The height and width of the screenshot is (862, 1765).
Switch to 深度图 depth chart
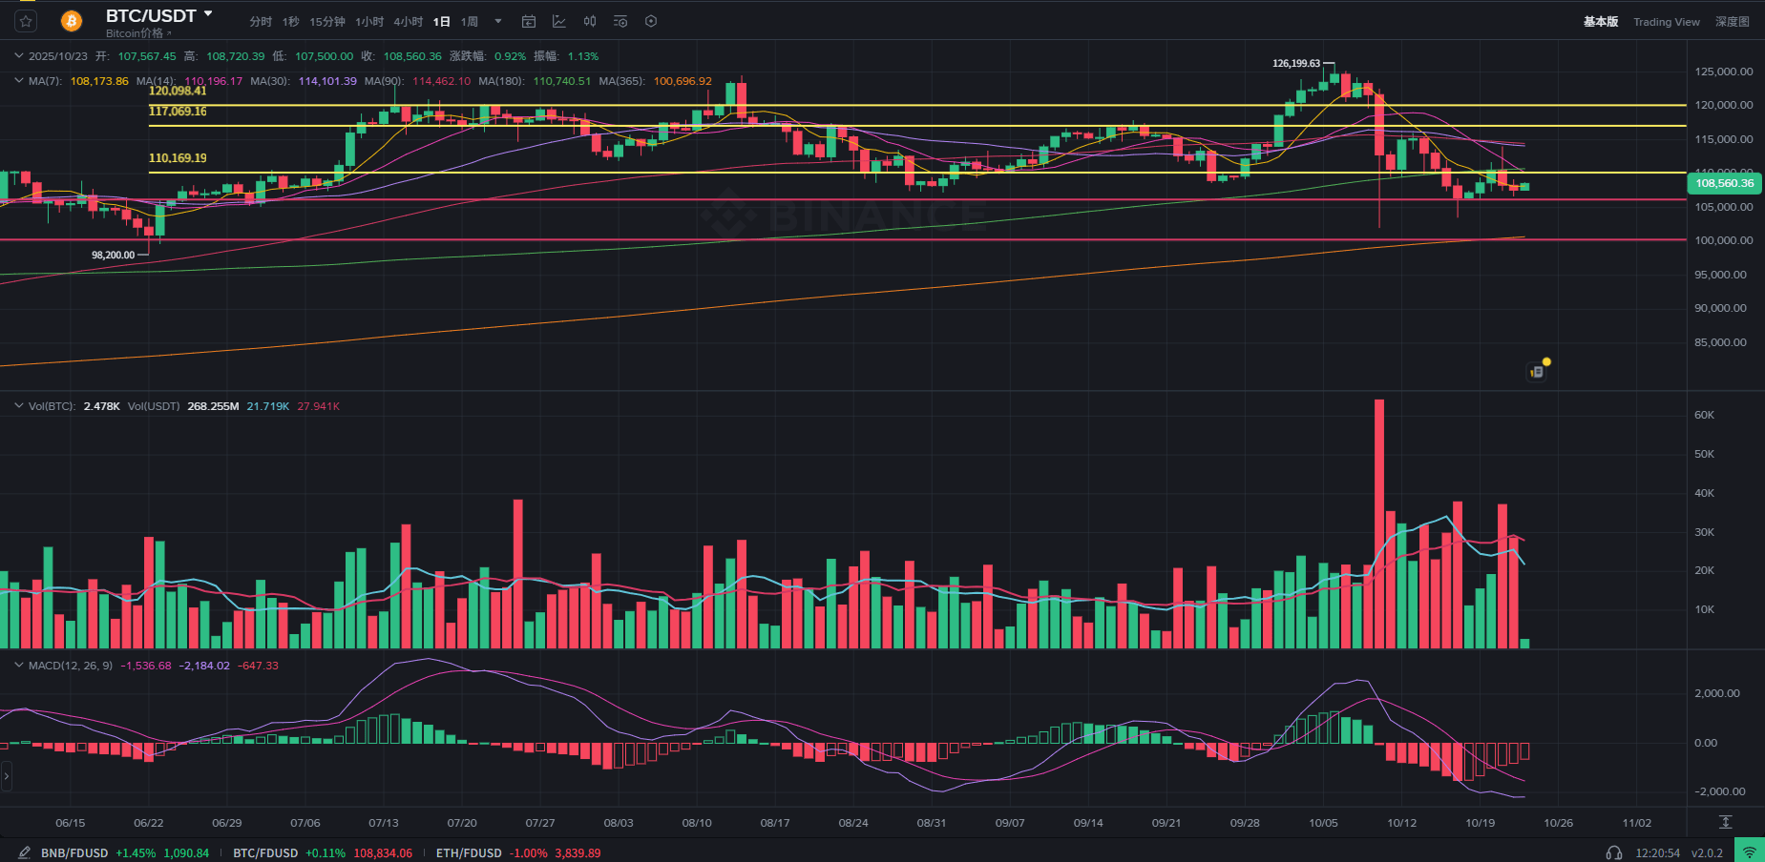[1732, 22]
